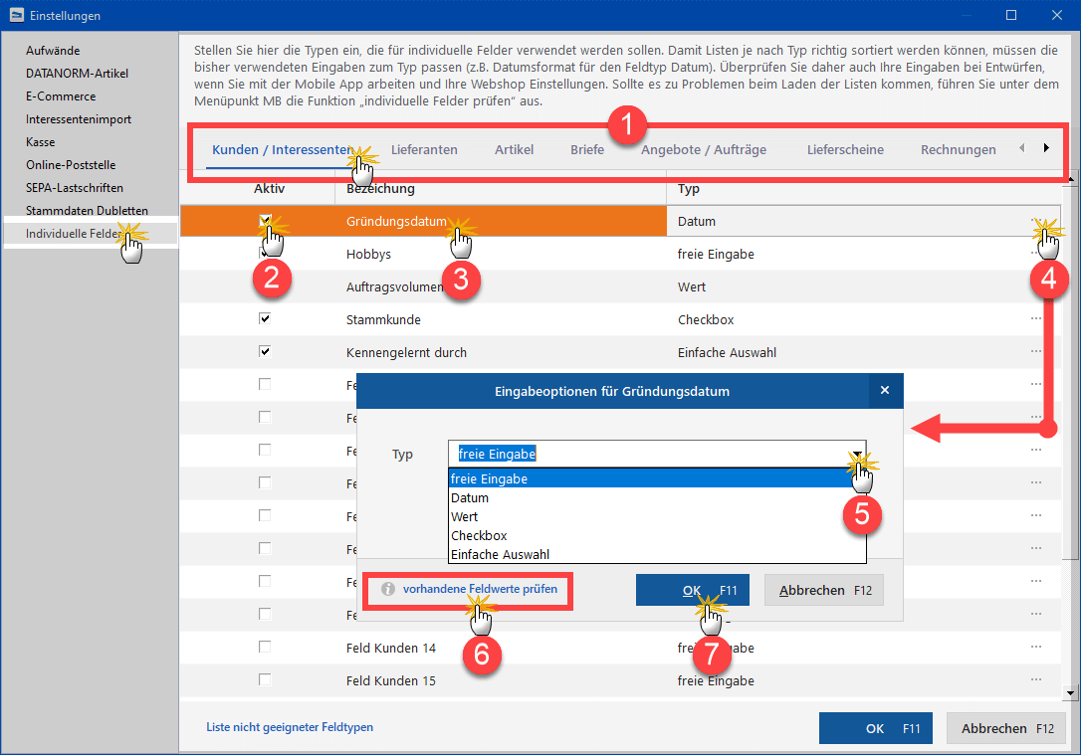
Task: Click Abbrechen at the bottom of Einstellungen window
Action: [x=1006, y=728]
